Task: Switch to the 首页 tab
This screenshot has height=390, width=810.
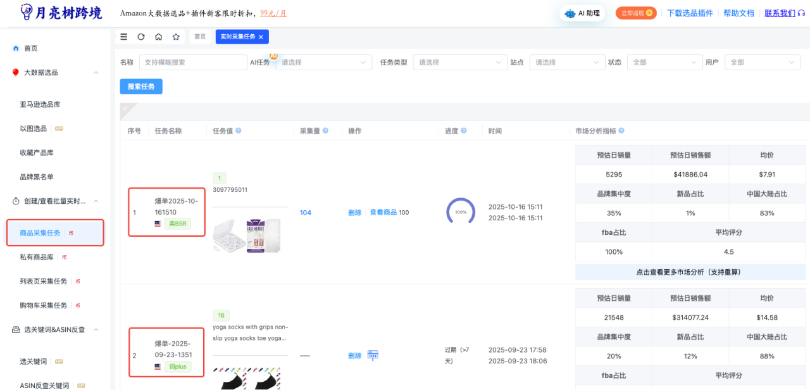Action: pos(200,37)
